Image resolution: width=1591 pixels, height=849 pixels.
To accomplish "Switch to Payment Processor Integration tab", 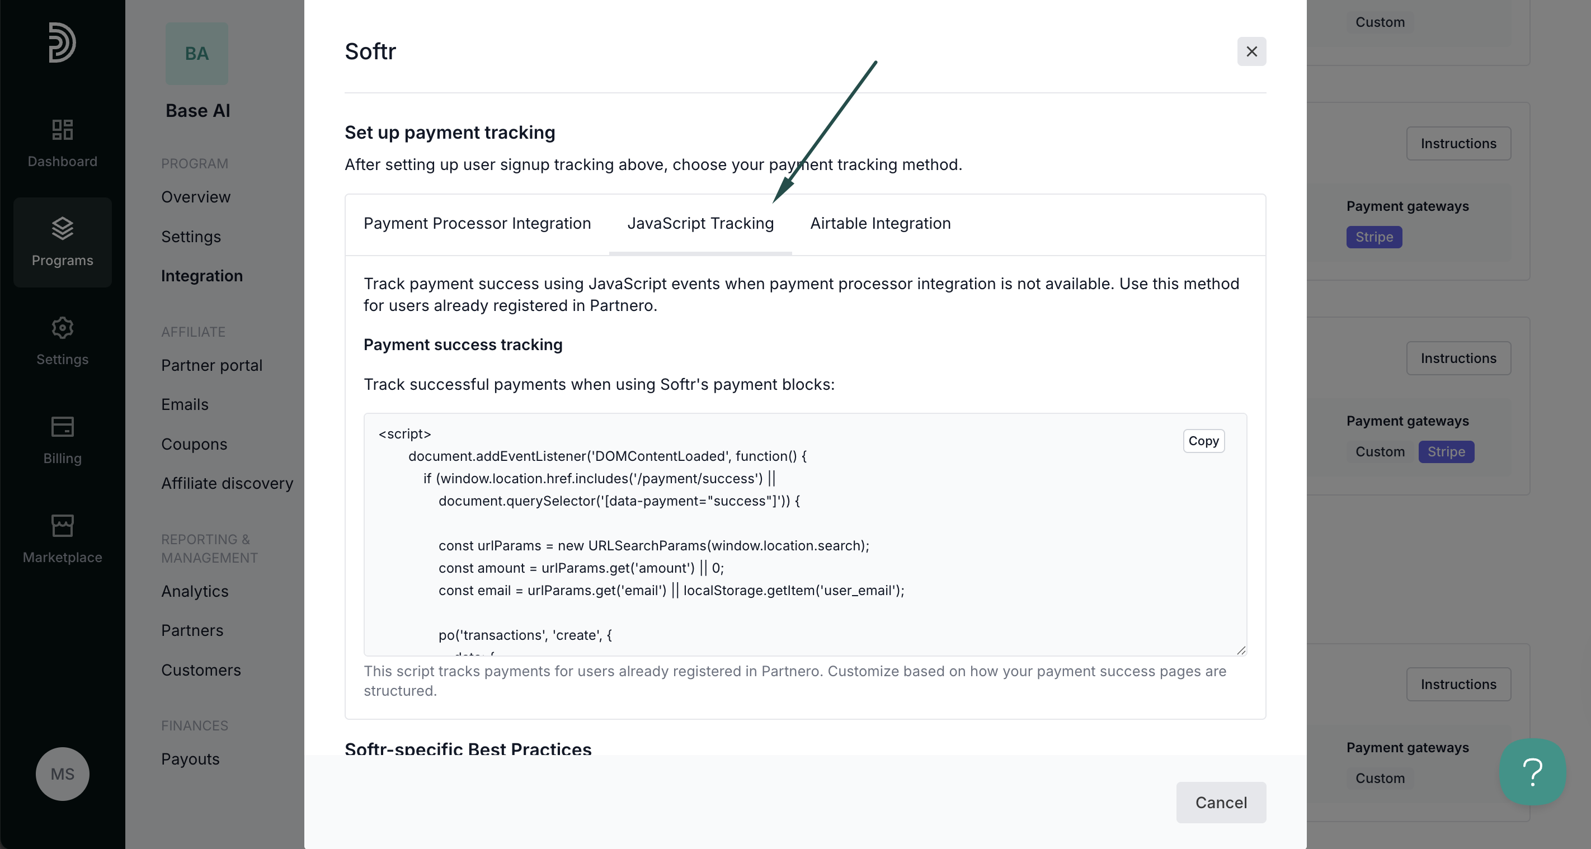I will coord(477,224).
